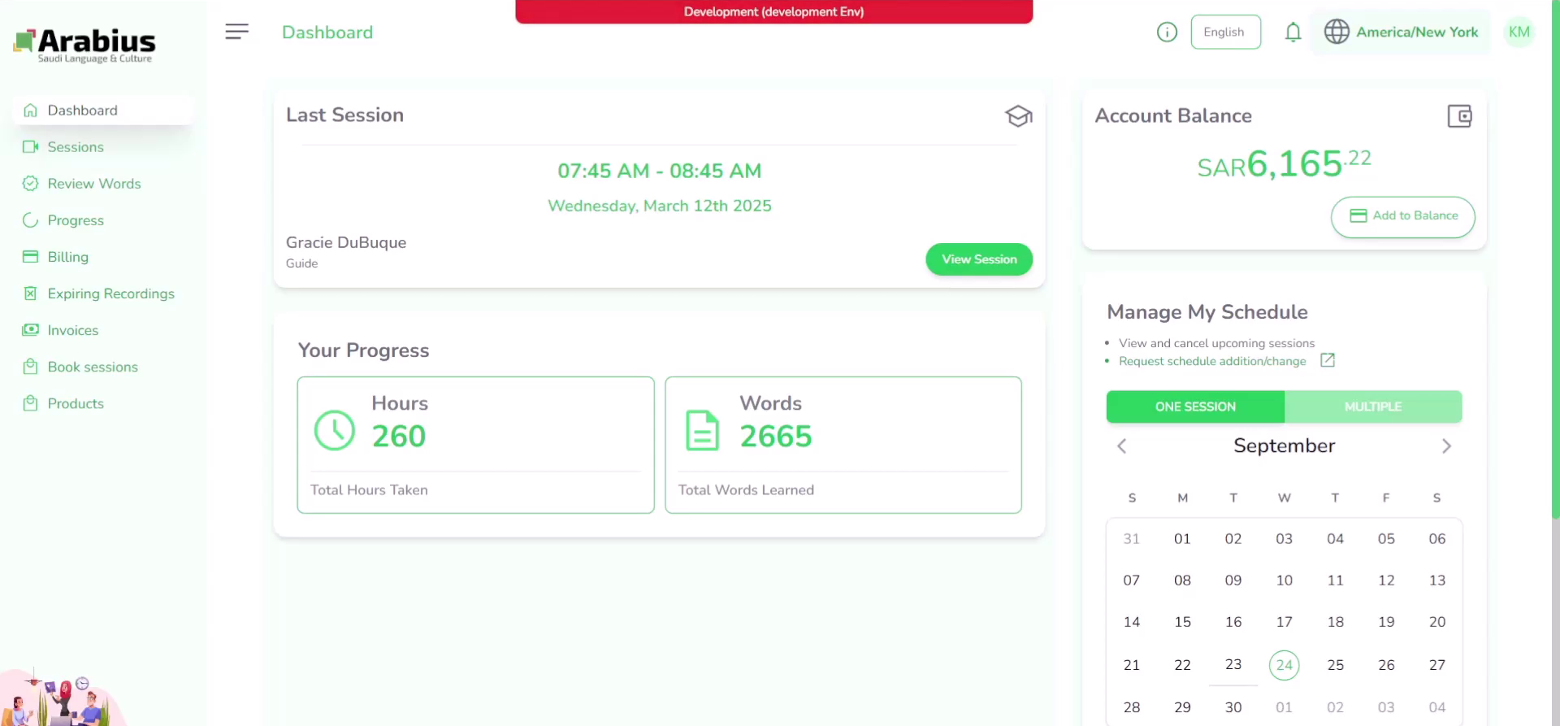This screenshot has height=726, width=1560.
Task: Open the America/New York timezone selector
Action: (1402, 33)
